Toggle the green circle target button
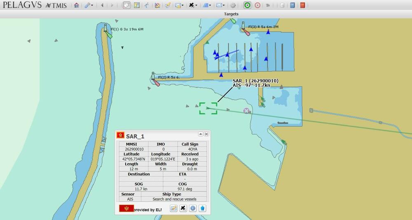412x220 pixels. point(247,5)
